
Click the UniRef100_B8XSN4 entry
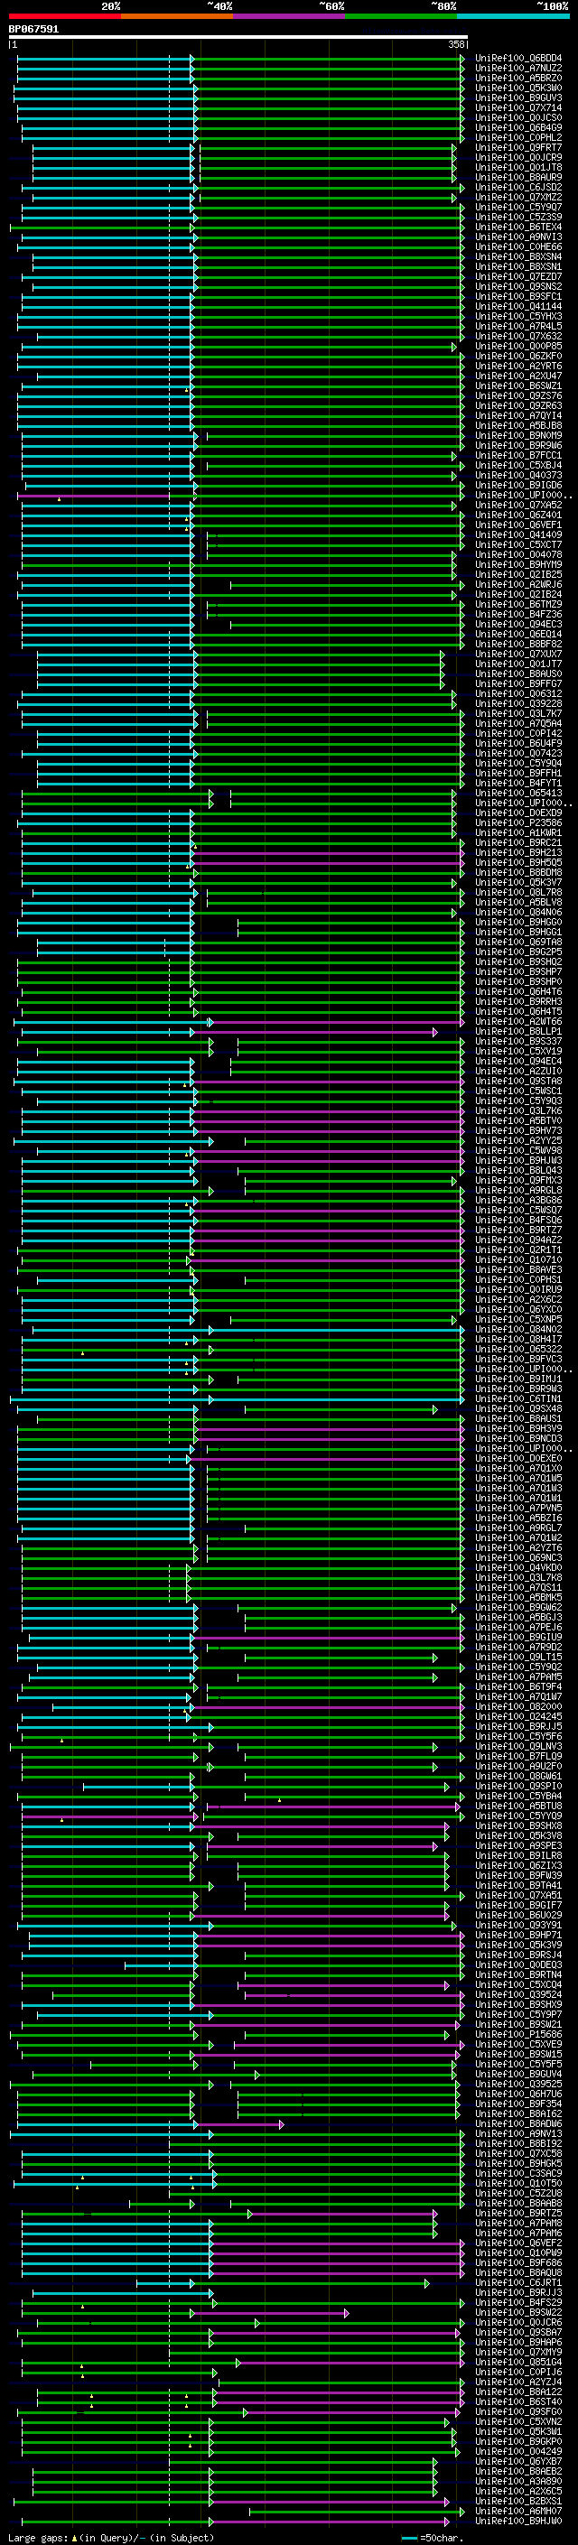(518, 257)
